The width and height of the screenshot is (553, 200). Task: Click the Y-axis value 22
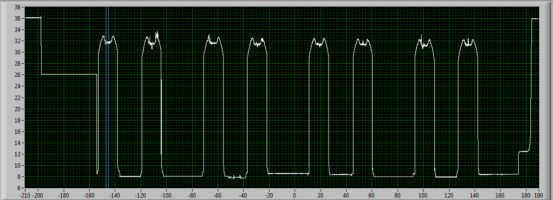[x=18, y=98]
